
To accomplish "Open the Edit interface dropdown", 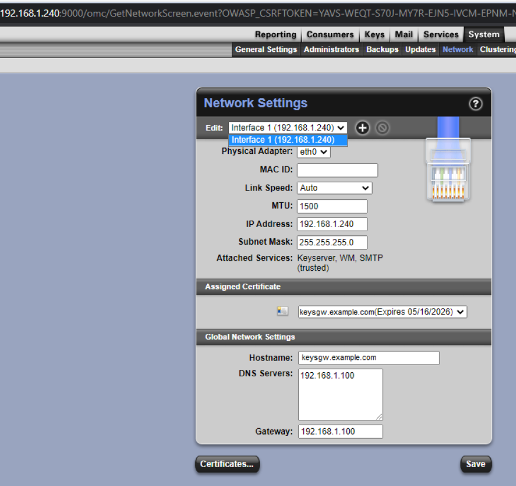I will tap(288, 127).
